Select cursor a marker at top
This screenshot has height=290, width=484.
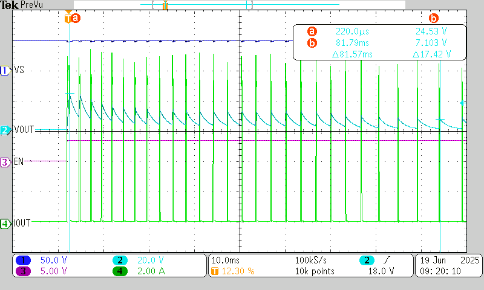click(76, 18)
